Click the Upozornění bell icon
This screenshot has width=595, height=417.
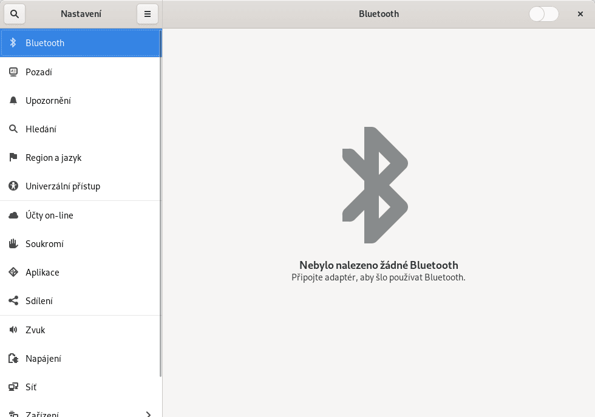point(13,101)
